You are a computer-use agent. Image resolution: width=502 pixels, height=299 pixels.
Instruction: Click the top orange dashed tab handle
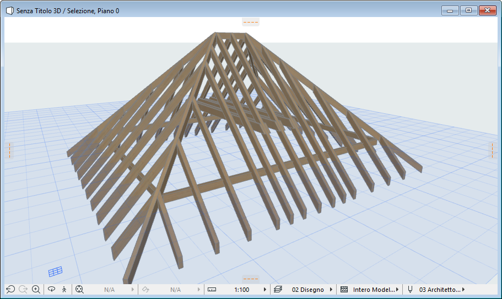coord(251,22)
